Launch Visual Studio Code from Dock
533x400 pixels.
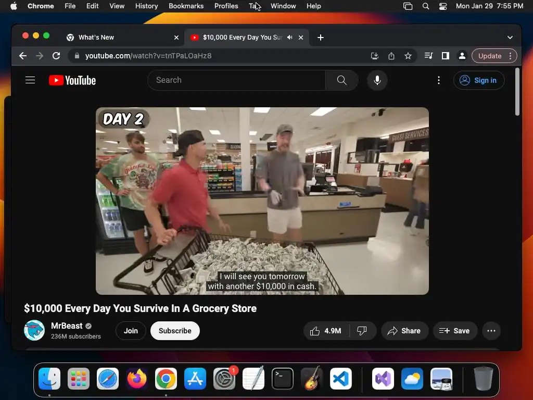[x=340, y=379]
